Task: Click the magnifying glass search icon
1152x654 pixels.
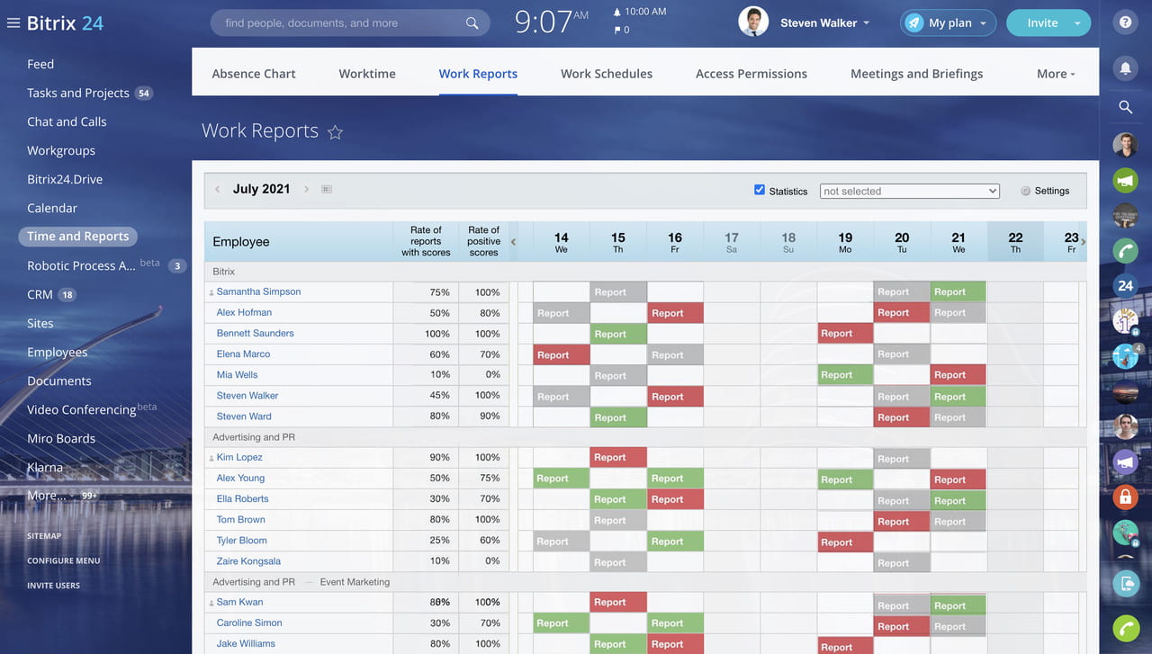Action: [1125, 106]
